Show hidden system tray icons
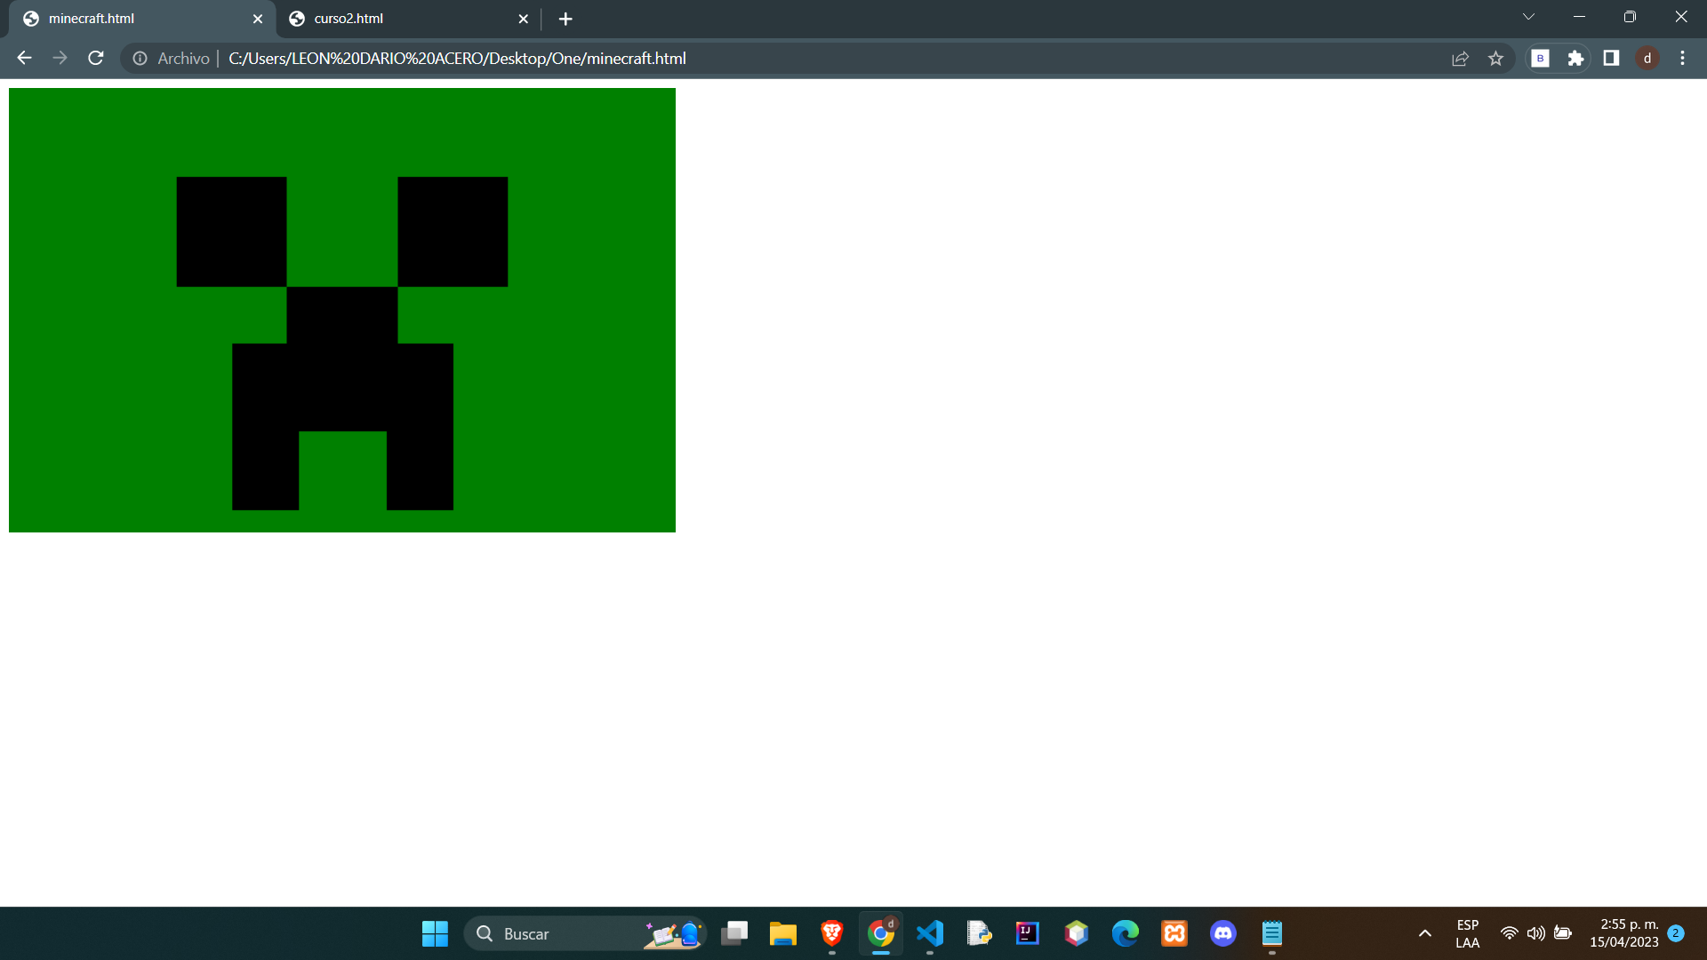 point(1424,933)
